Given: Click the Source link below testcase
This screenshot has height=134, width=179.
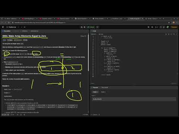Looking at the screenshot, I should tap(95, 115).
